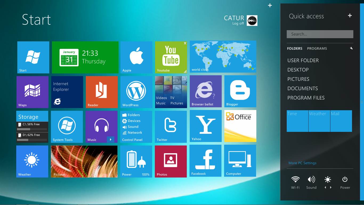This screenshot has height=205, width=364.
Task: Open Devices in Control Panel tile
Action: [x=131, y=121]
